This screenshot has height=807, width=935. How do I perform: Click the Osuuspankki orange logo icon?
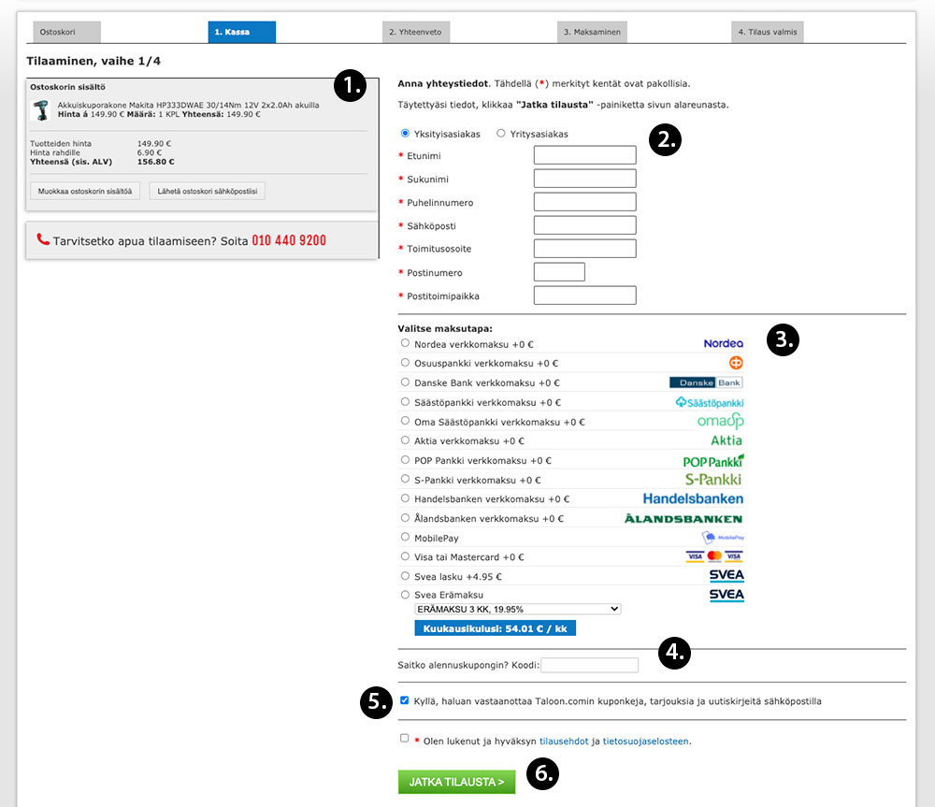(x=736, y=363)
